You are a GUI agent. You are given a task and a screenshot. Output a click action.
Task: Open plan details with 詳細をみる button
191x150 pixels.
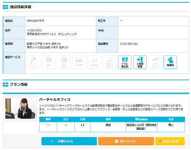tap(69, 141)
